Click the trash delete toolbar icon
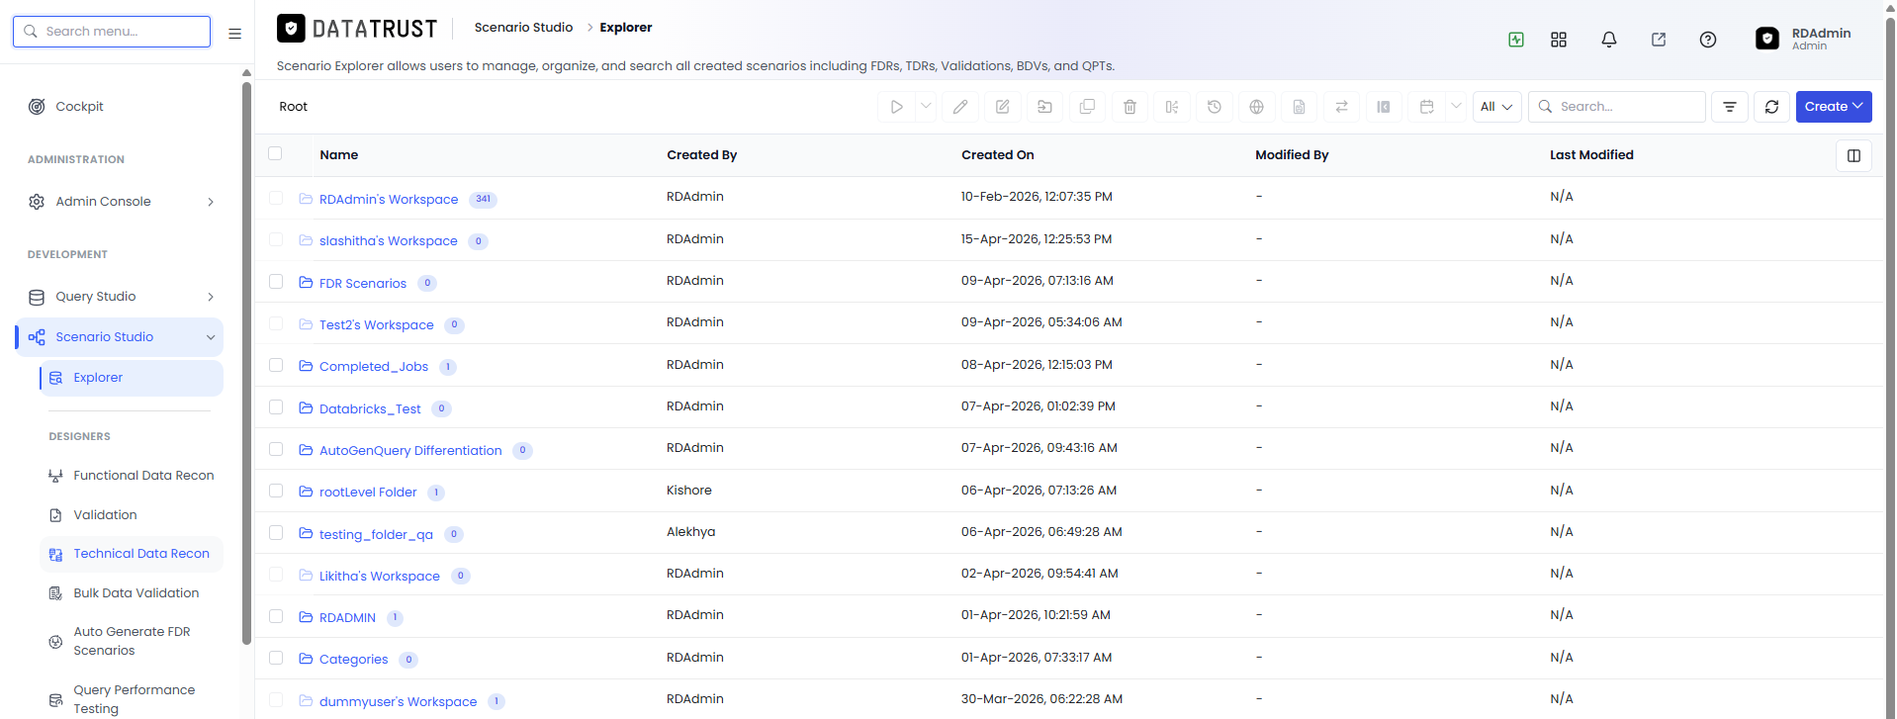Screen dimensions: 1897x719 point(1130,107)
